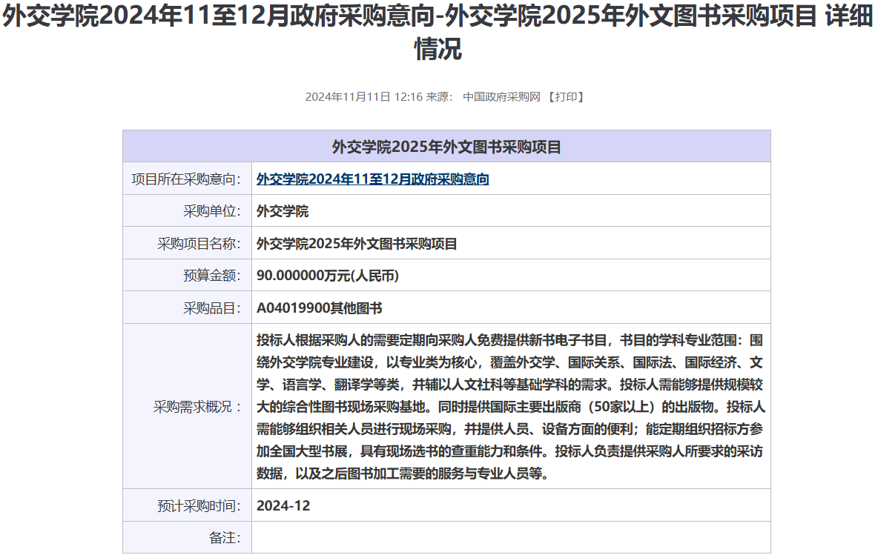Click the 采购单位 row label
Screen dimensions: 878x555
click(212, 211)
